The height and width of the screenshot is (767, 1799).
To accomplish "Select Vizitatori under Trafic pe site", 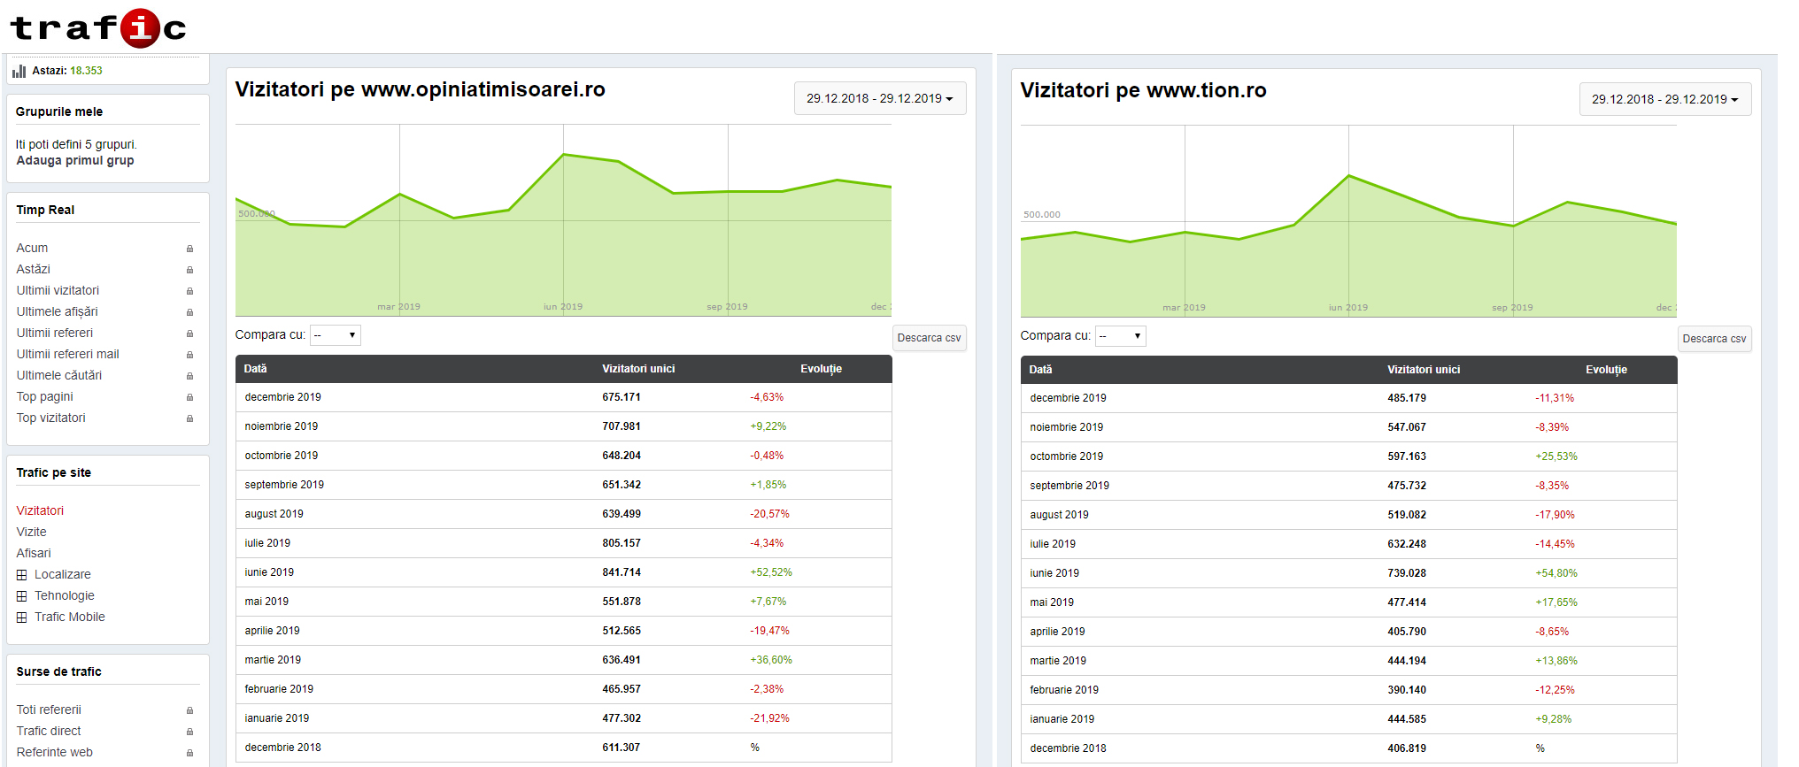I will tap(40, 510).
